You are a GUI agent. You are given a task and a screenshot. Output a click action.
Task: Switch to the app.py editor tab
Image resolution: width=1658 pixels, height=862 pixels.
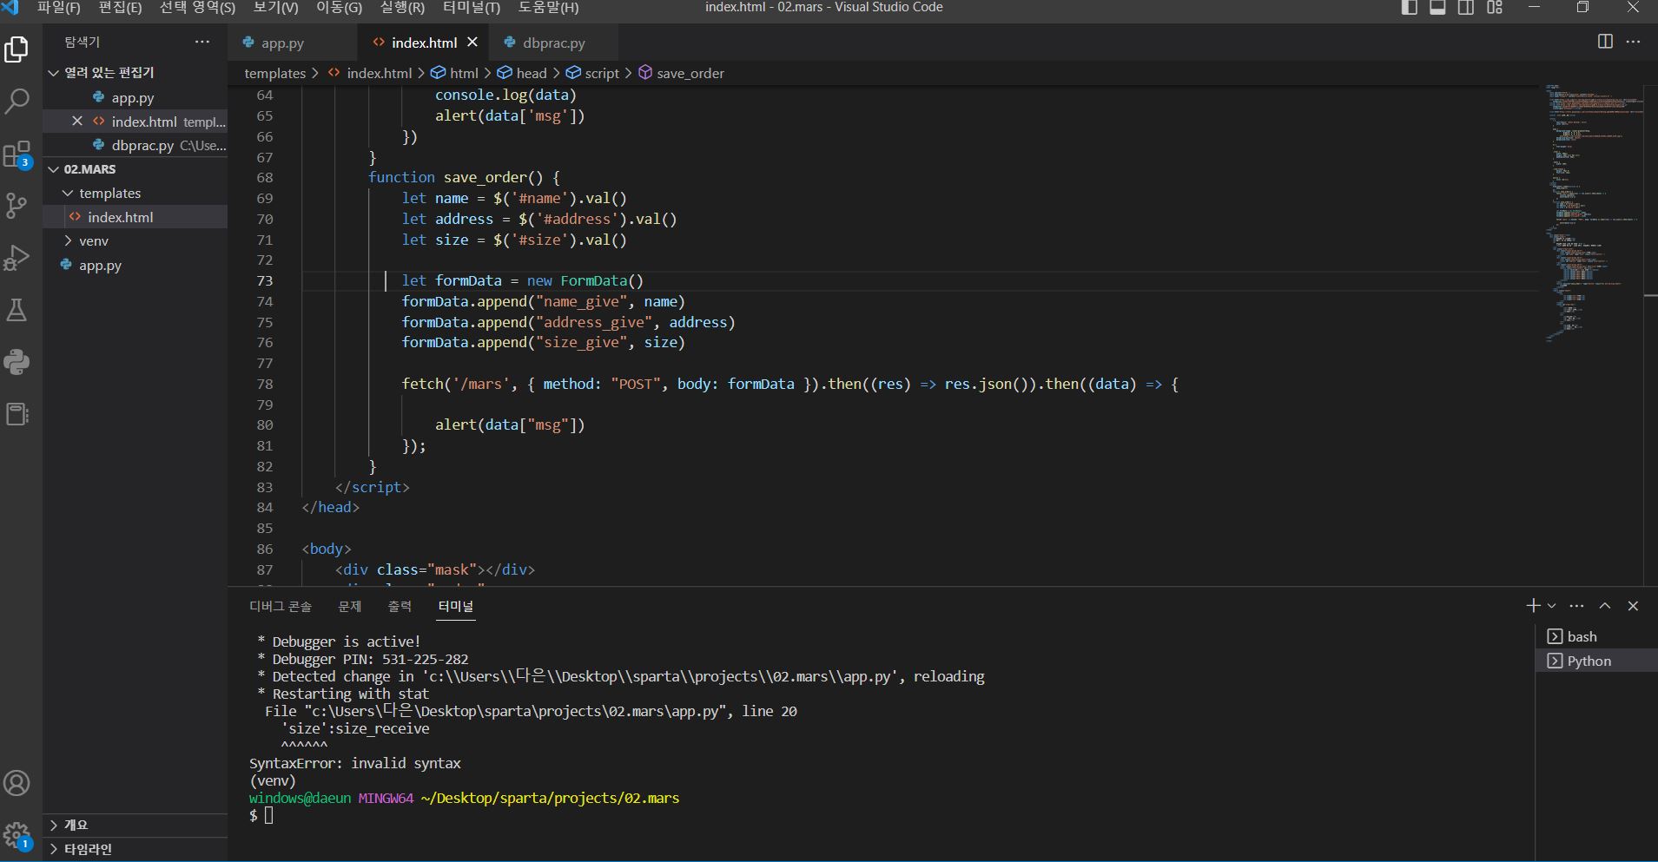pos(293,43)
